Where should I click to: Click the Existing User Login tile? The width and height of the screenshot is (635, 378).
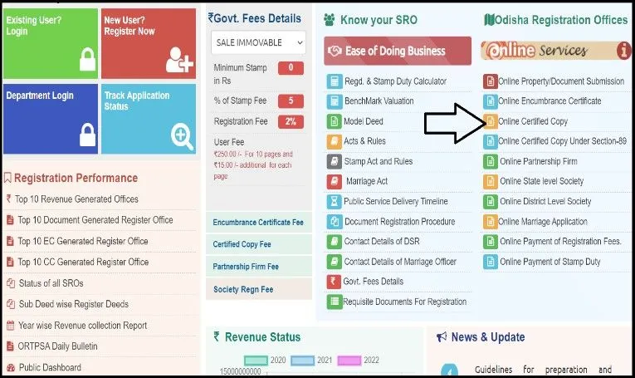[50, 43]
